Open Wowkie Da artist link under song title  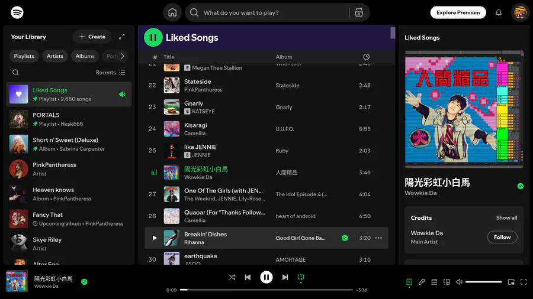(420, 193)
